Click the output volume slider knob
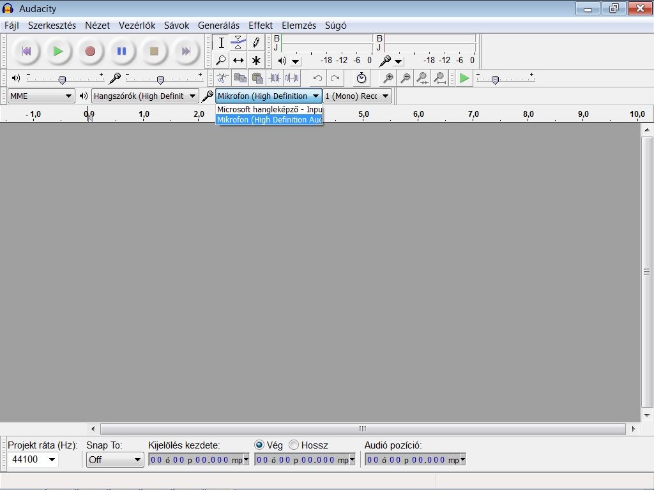This screenshot has height=490, width=654. pos(62,80)
